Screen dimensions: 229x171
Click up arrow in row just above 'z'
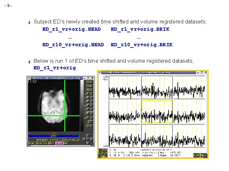point(92,113)
